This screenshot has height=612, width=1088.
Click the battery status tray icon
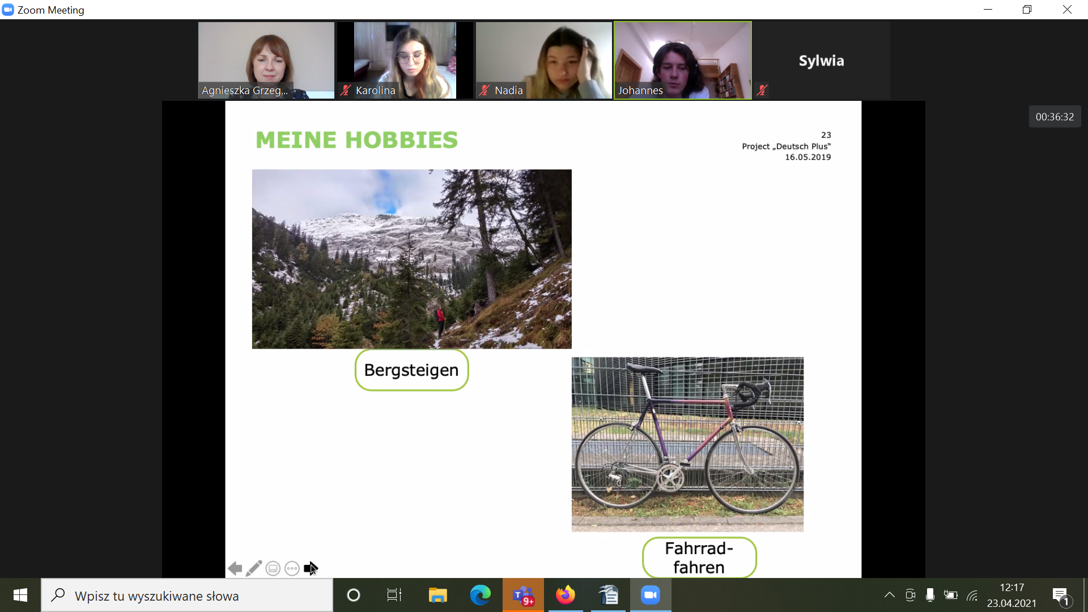coord(951,595)
